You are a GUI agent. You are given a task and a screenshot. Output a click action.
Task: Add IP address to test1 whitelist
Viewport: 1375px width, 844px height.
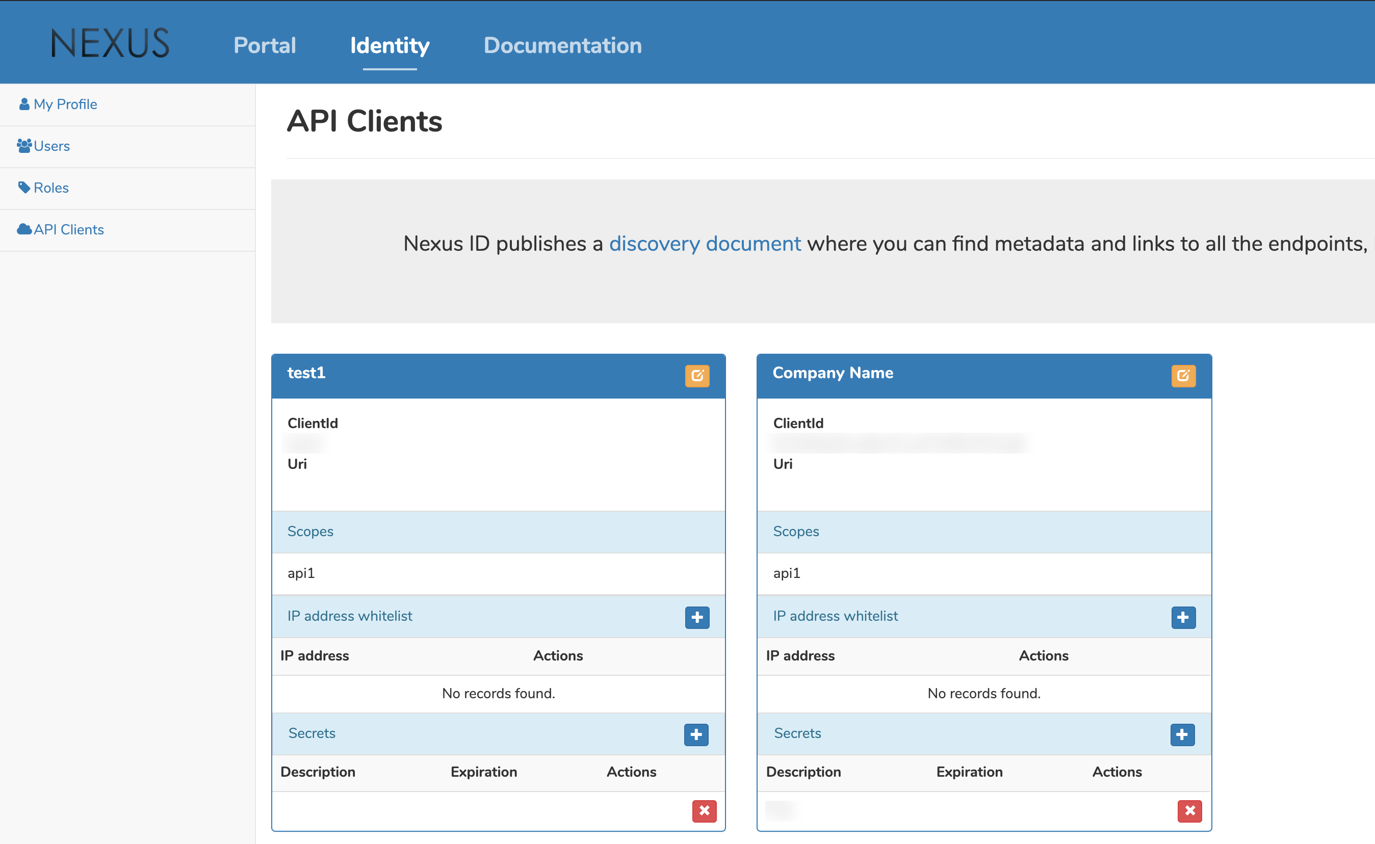click(x=697, y=617)
